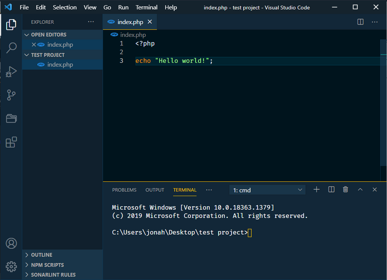The height and width of the screenshot is (280, 387).
Task: Open the Source Control view
Action: click(x=11, y=95)
